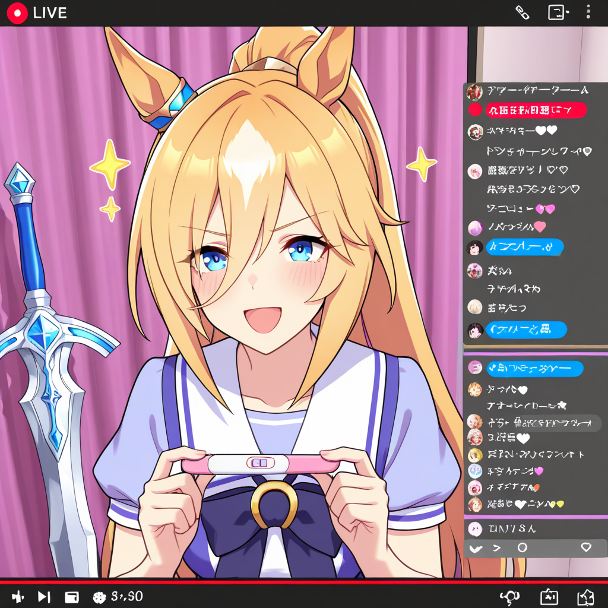Image resolution: width=608 pixels, height=608 pixels.
Task: Click the bottom-right share/export icon
Action: pos(585,597)
